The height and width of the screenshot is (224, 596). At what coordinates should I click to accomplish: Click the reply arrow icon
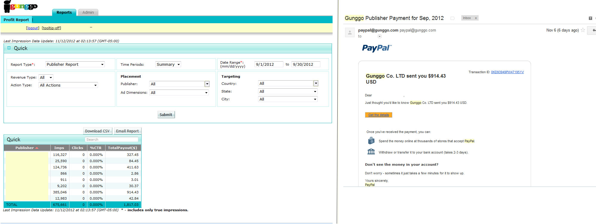(593, 30)
